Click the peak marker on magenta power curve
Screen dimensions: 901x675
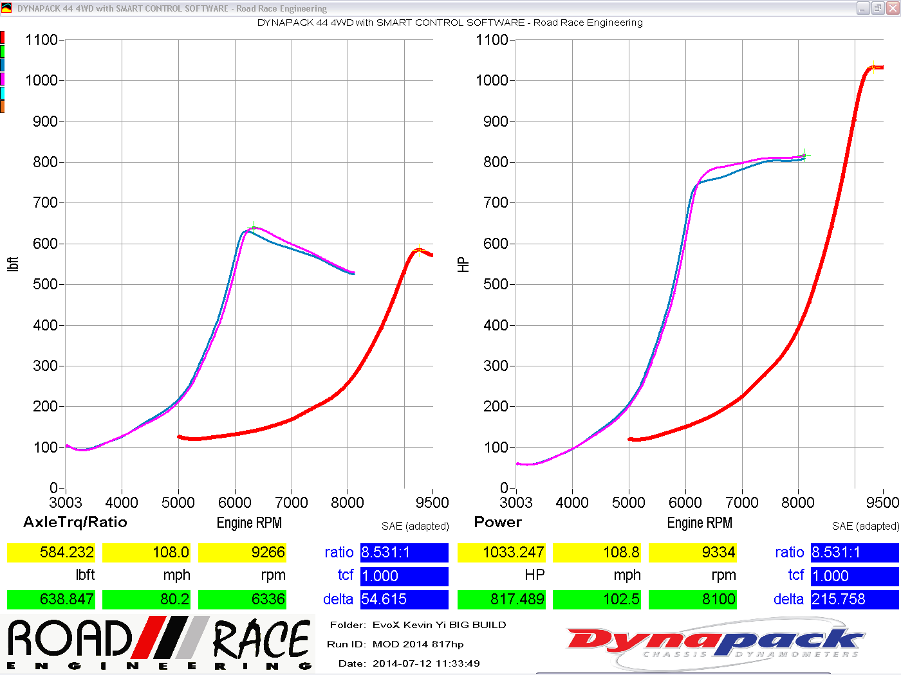point(804,155)
